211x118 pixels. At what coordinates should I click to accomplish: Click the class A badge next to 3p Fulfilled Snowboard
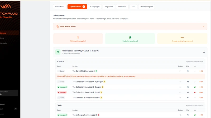pyautogui.click(x=96, y=71)
